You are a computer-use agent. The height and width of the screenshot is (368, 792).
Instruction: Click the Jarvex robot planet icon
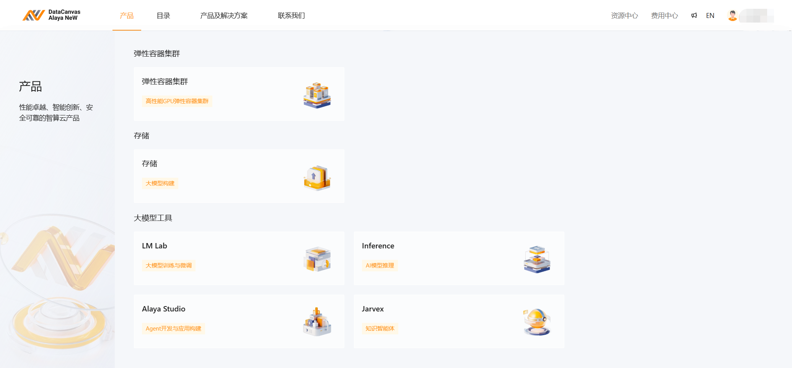537,322
